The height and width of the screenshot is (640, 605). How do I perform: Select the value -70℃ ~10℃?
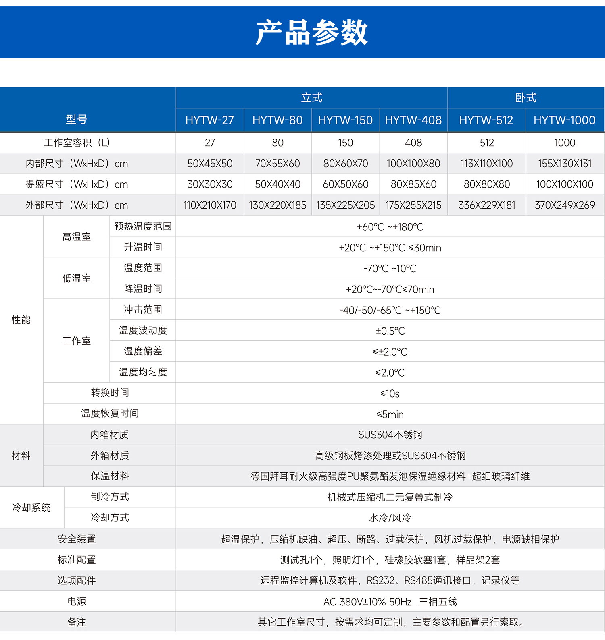[390, 269]
